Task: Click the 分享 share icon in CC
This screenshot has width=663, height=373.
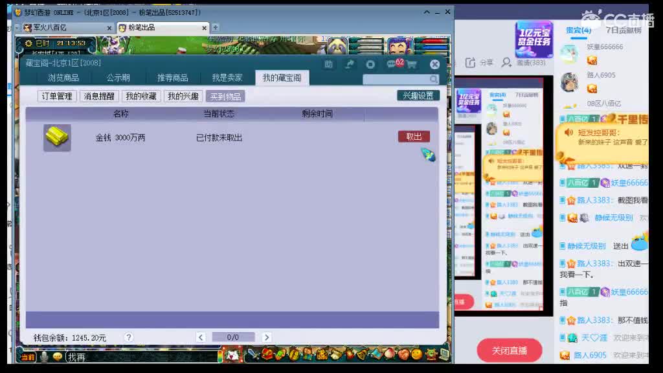Action: click(x=470, y=63)
